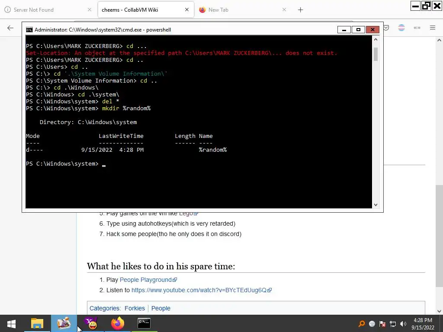The image size is (443, 332).
Task: Click the red Set-Location error line
Action: tap(181, 53)
